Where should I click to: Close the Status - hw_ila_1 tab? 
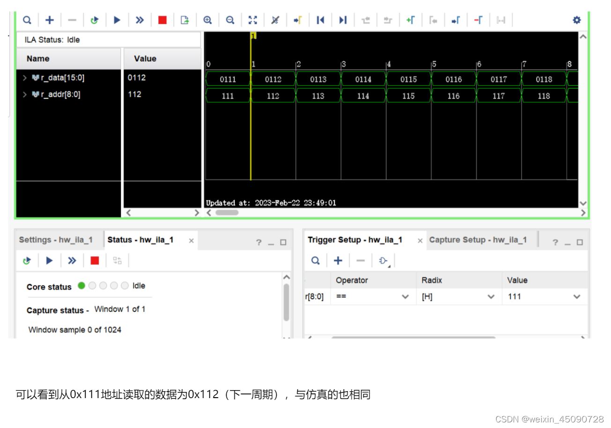pos(191,241)
